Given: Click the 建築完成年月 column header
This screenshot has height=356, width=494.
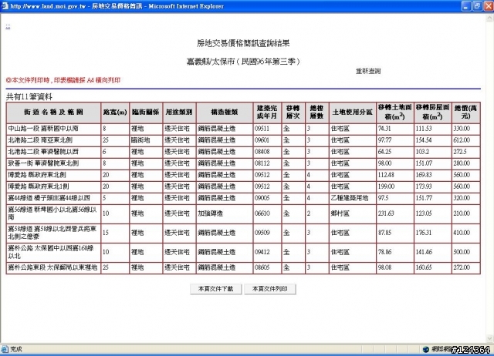Looking at the screenshot, I should (x=267, y=113).
